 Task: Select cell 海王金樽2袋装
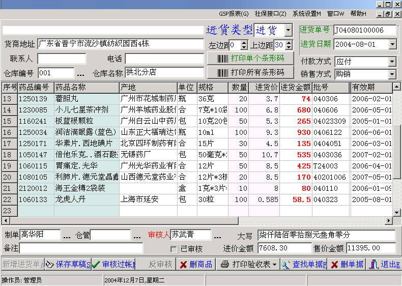[87, 188]
